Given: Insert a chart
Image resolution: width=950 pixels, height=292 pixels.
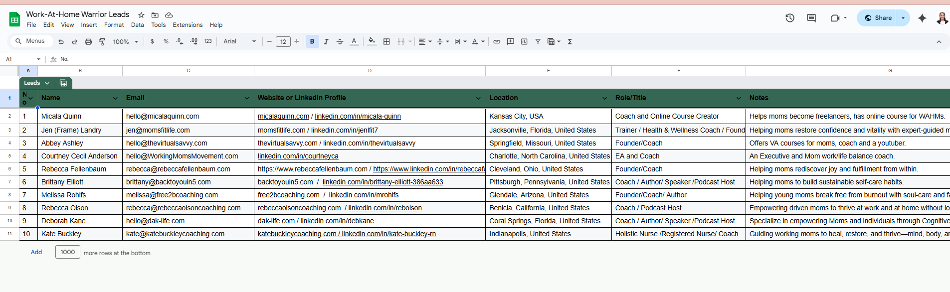Looking at the screenshot, I should click(524, 42).
